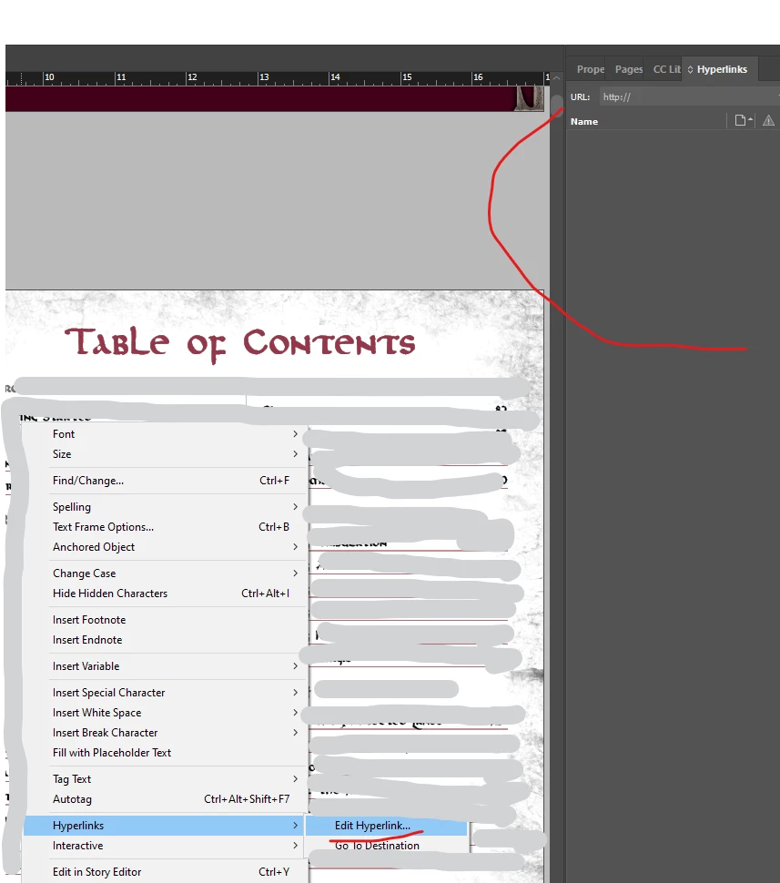Click Edit Hyperlink in the submenu
780x883 pixels.
[386, 826]
